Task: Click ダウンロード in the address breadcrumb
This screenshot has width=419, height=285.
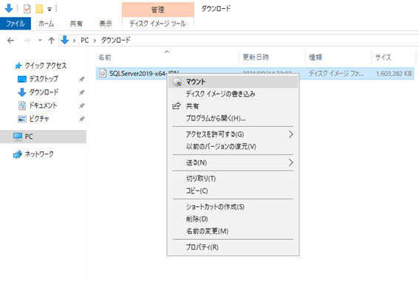Action: pyautogui.click(x=116, y=41)
